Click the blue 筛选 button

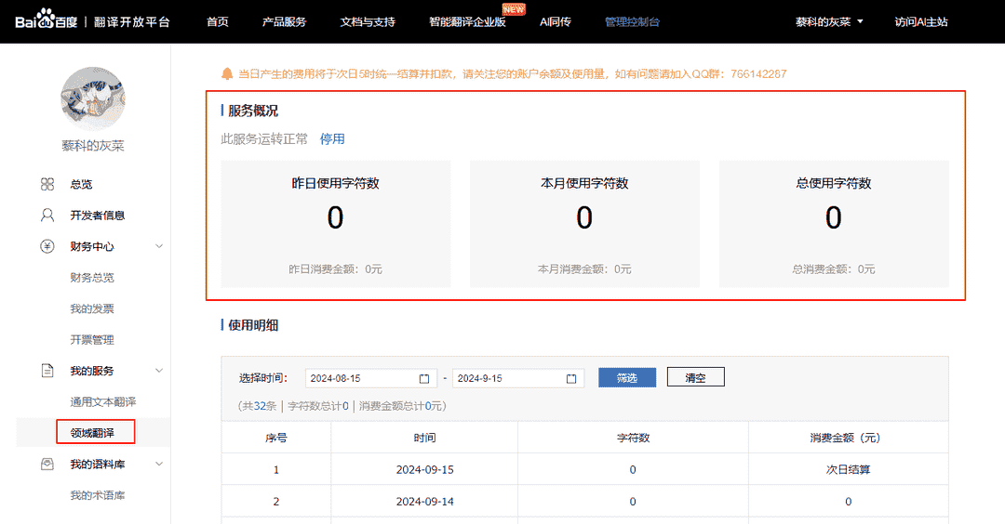click(x=627, y=377)
